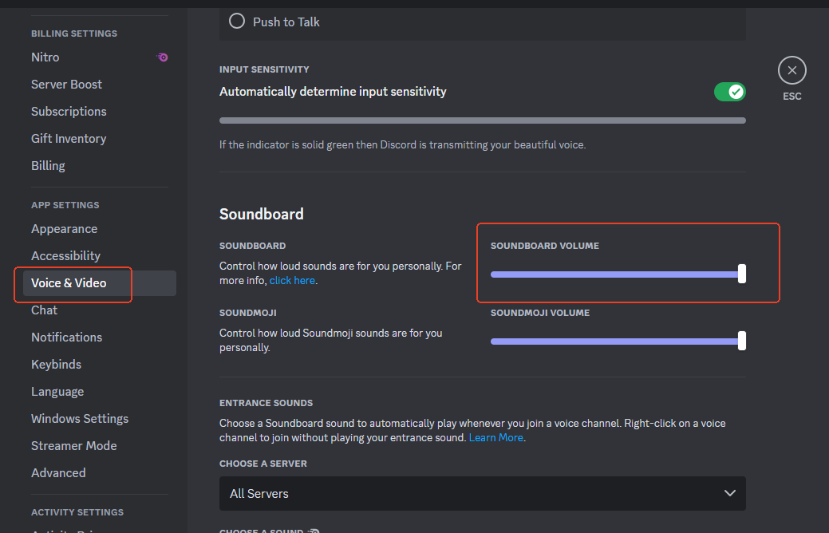Click the SOUNDMOJI VOLUME label
The width and height of the screenshot is (829, 533).
pyautogui.click(x=540, y=313)
